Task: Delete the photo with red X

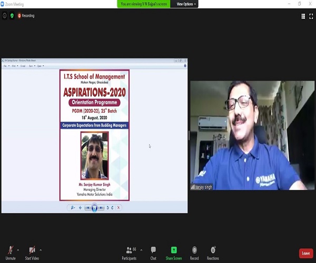Action: (118, 208)
